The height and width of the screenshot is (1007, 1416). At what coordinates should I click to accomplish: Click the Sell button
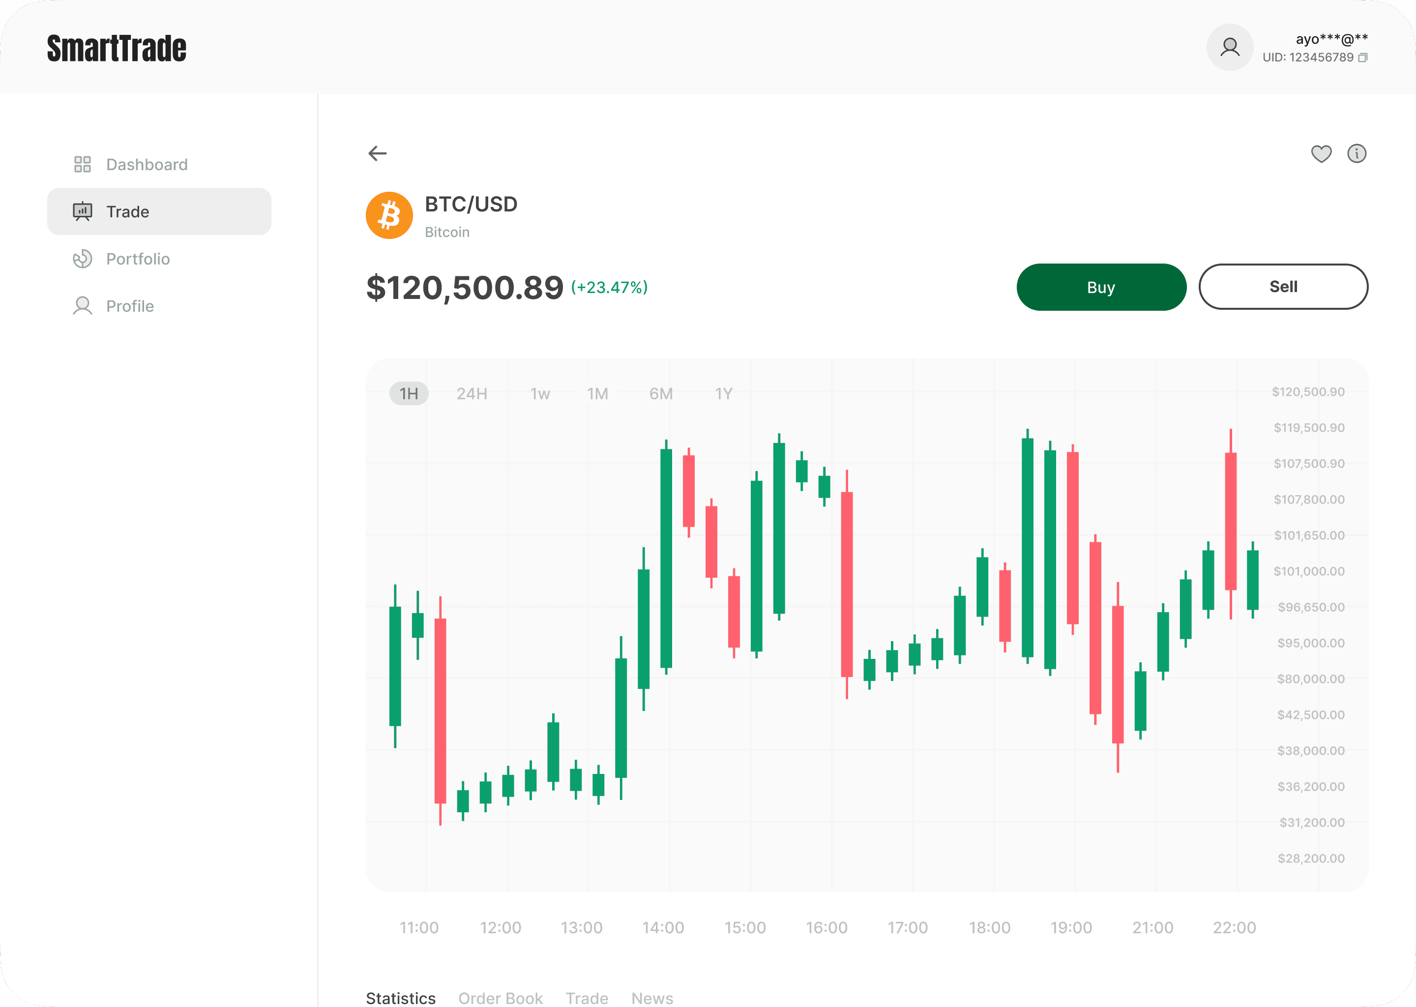point(1283,287)
